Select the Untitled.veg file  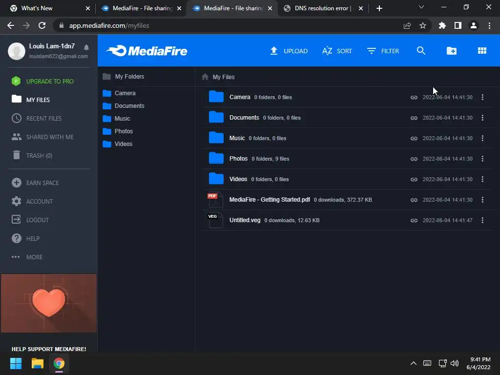click(348, 220)
